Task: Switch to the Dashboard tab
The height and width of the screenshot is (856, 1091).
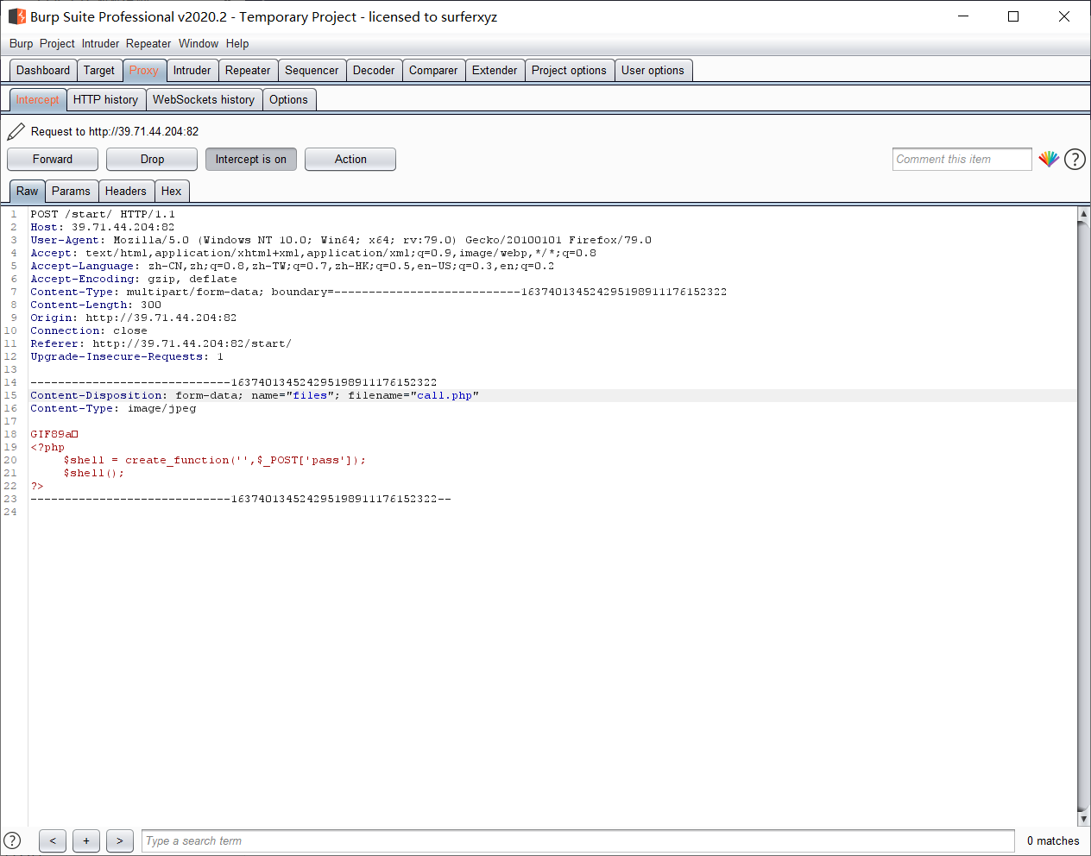Action: click(x=43, y=71)
